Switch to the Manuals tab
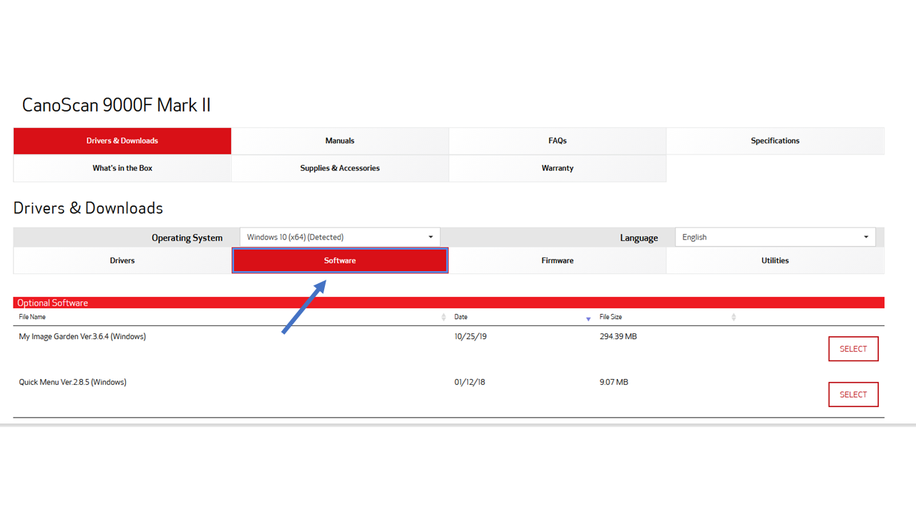This screenshot has height=515, width=916. [x=340, y=141]
